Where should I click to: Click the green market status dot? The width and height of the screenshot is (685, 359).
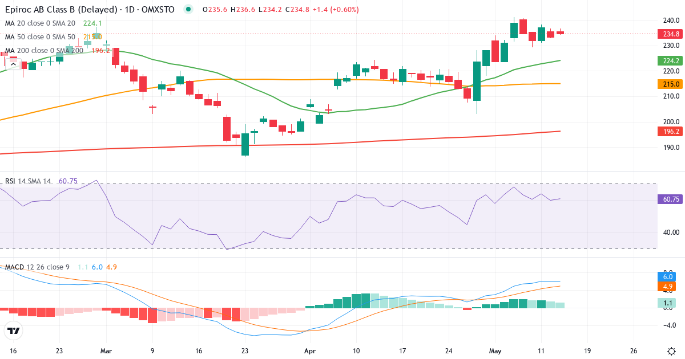[x=188, y=9]
